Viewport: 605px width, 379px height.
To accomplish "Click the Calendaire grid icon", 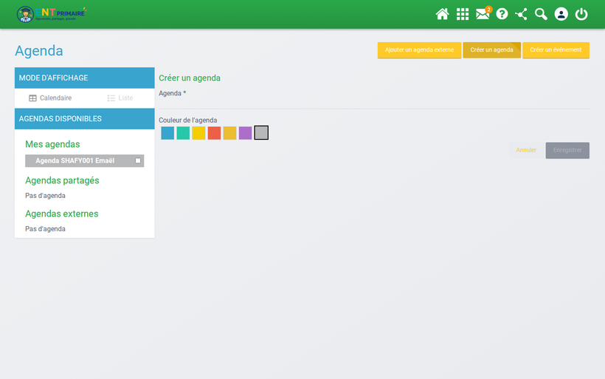I will pyautogui.click(x=32, y=98).
